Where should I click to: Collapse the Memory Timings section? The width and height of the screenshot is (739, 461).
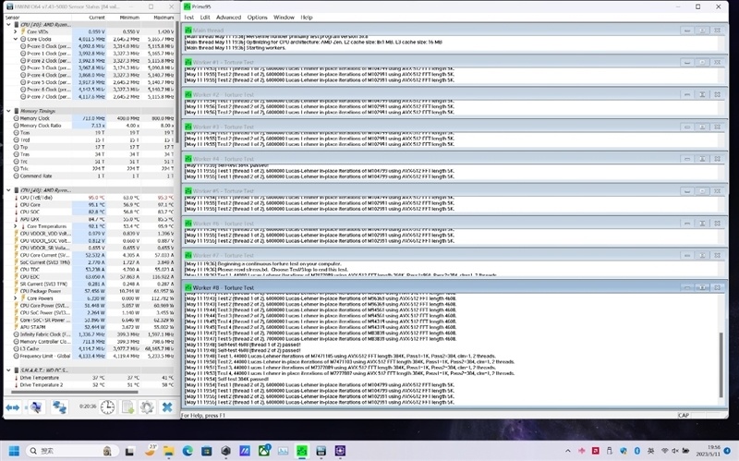[8, 111]
